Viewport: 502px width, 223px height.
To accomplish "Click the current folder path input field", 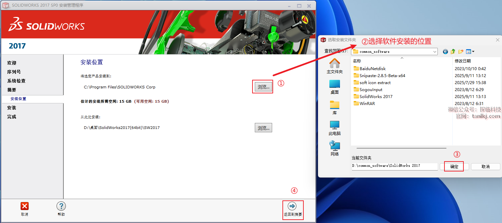I will coord(395,166).
